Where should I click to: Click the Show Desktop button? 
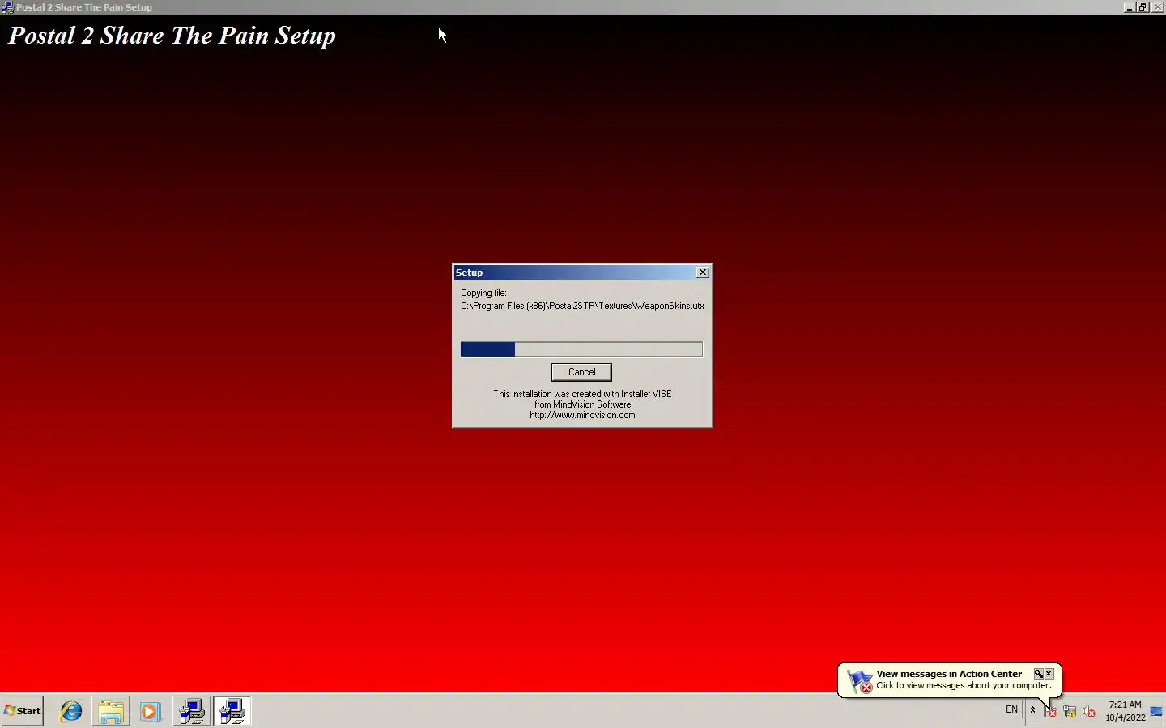click(x=1156, y=711)
